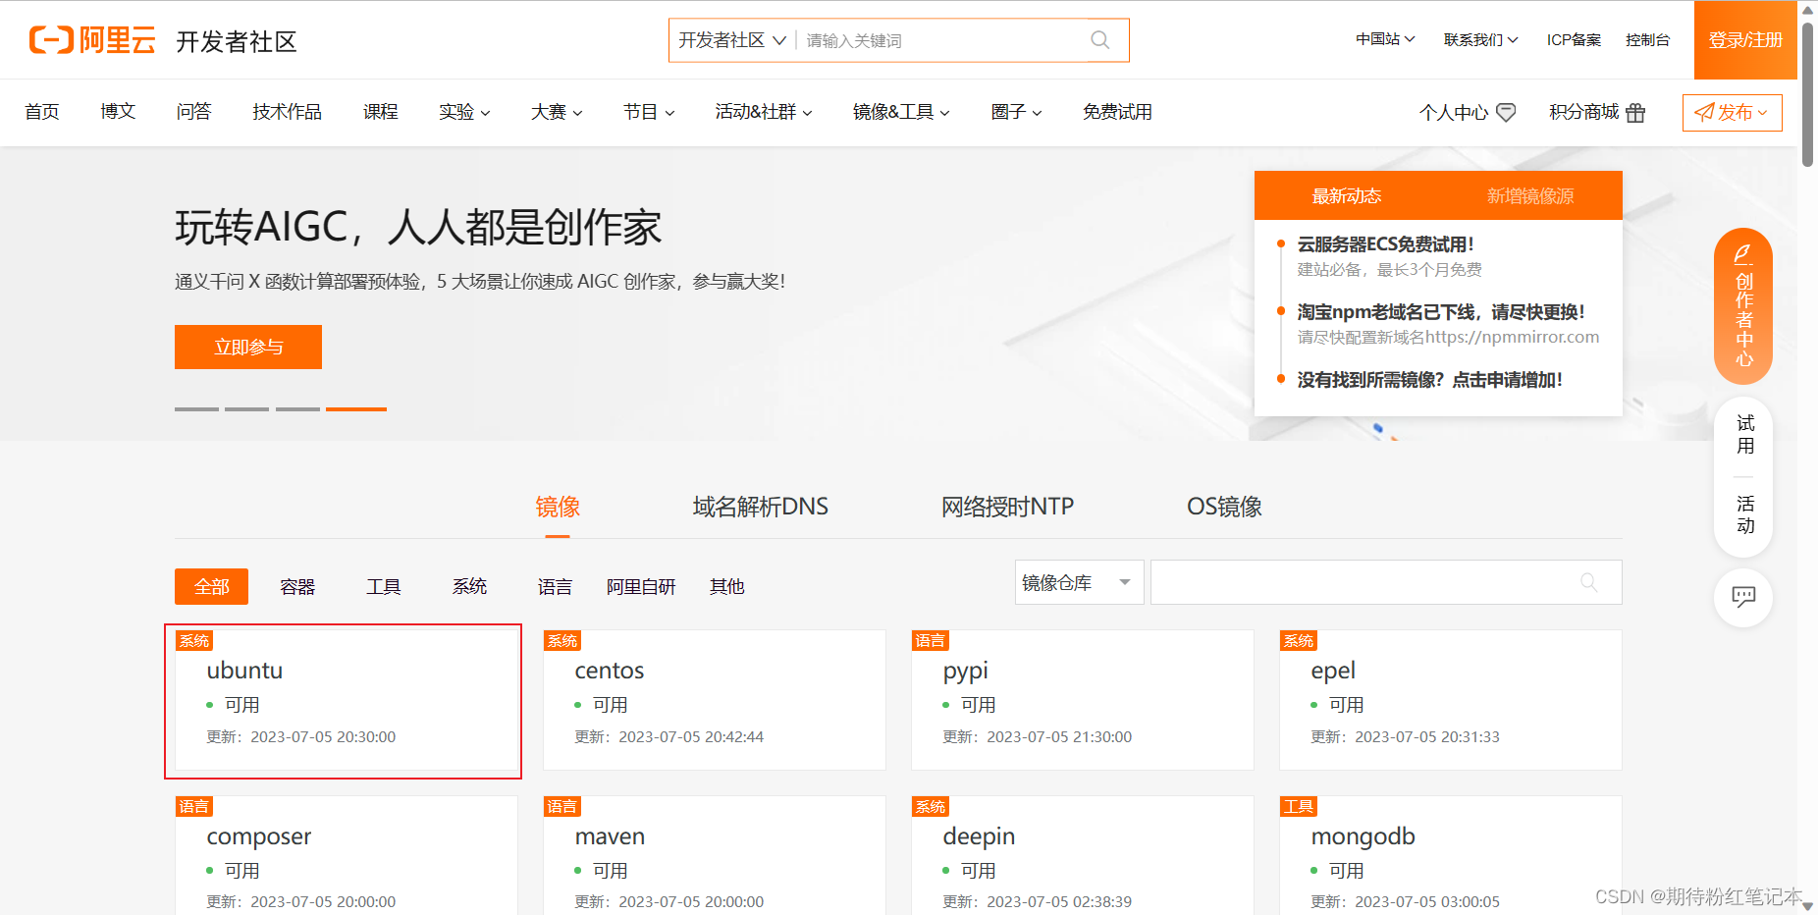Click the page vertical scrollbar thumb
Image resolution: width=1818 pixels, height=915 pixels.
click(1808, 93)
